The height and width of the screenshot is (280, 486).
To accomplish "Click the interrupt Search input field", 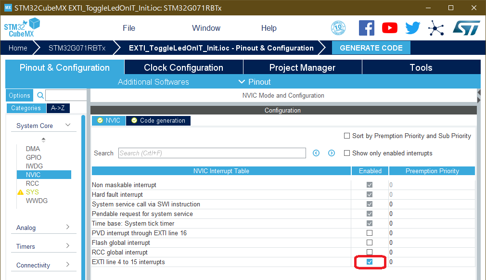I will (212, 153).
